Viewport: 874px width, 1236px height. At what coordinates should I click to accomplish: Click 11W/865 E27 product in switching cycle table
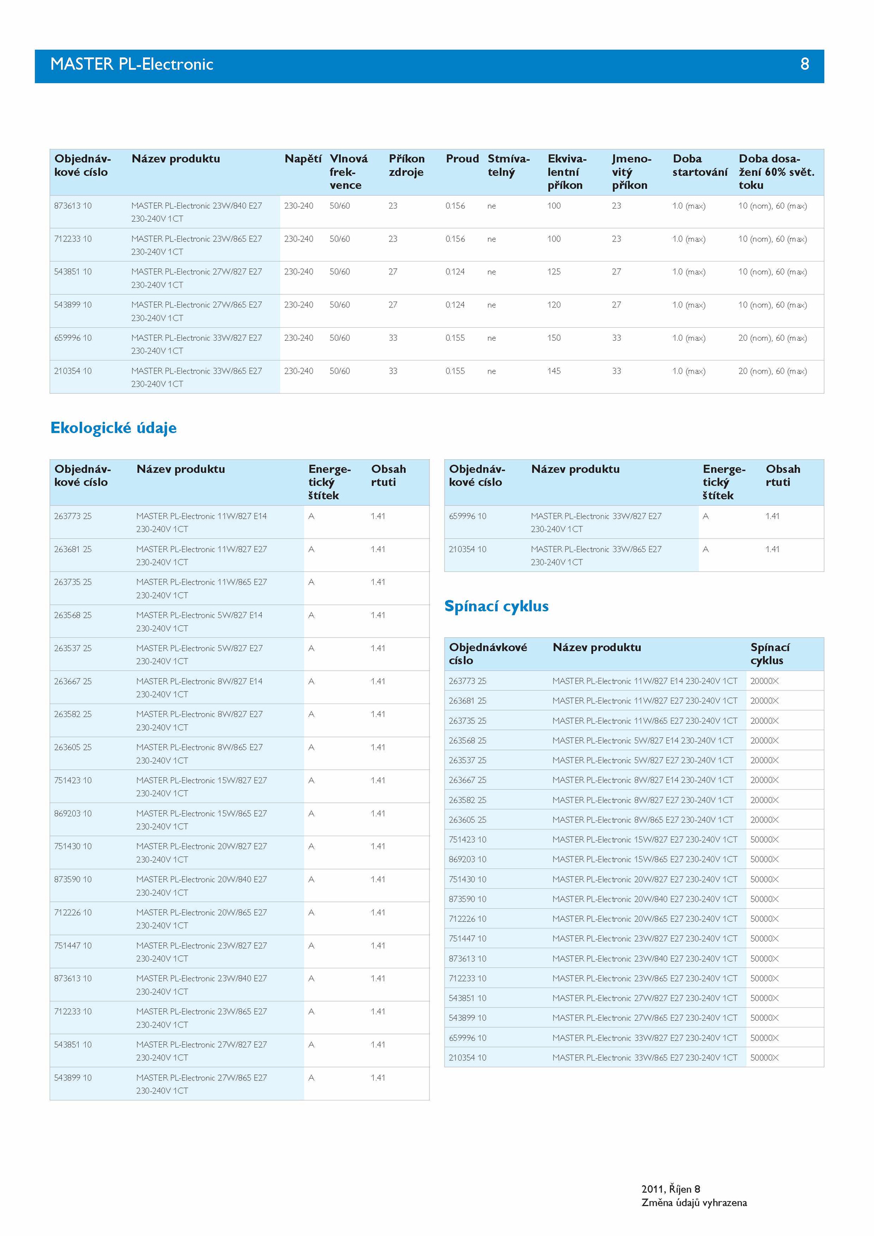point(645,721)
